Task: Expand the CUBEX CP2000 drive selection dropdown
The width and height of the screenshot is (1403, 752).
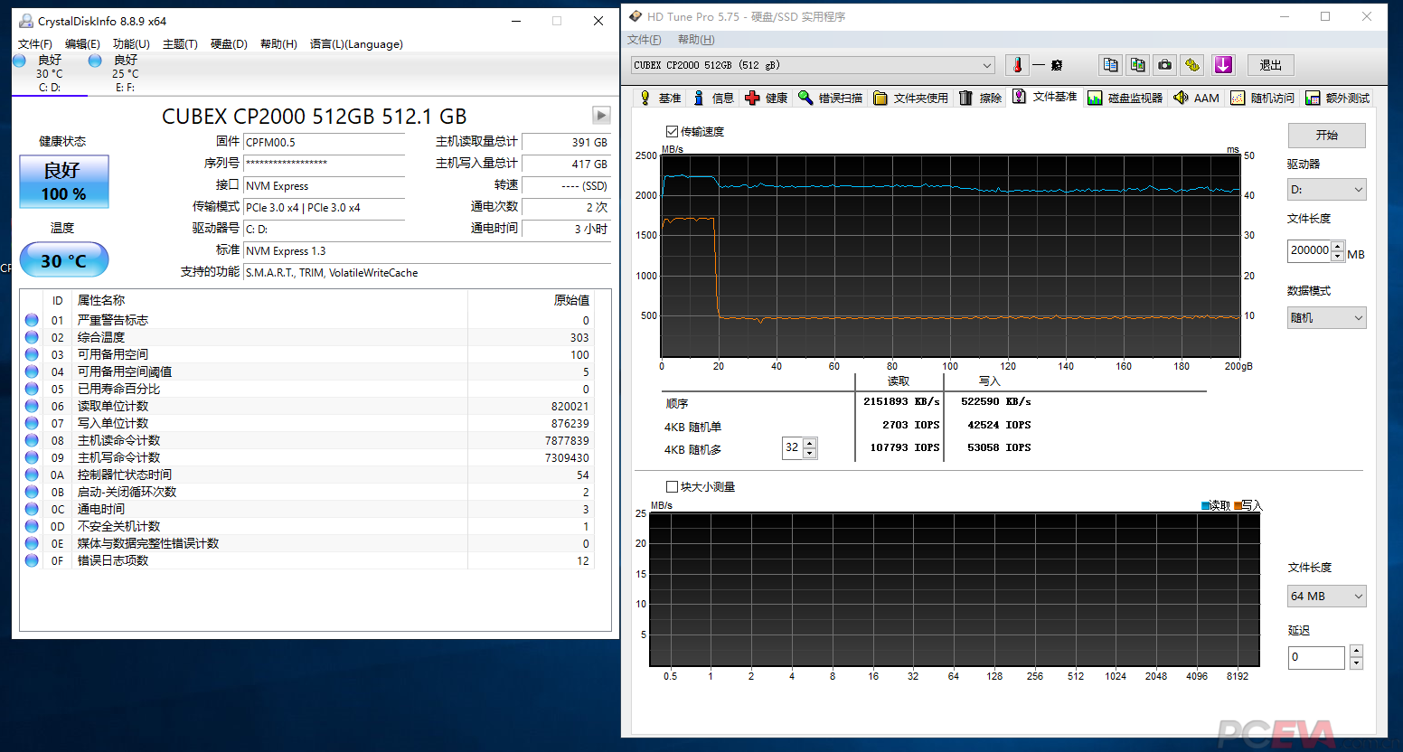Action: coord(986,65)
